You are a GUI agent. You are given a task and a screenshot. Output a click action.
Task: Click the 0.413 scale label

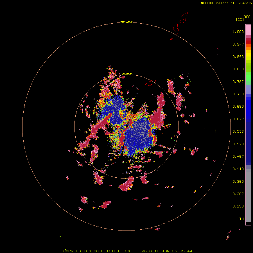pos(238,169)
